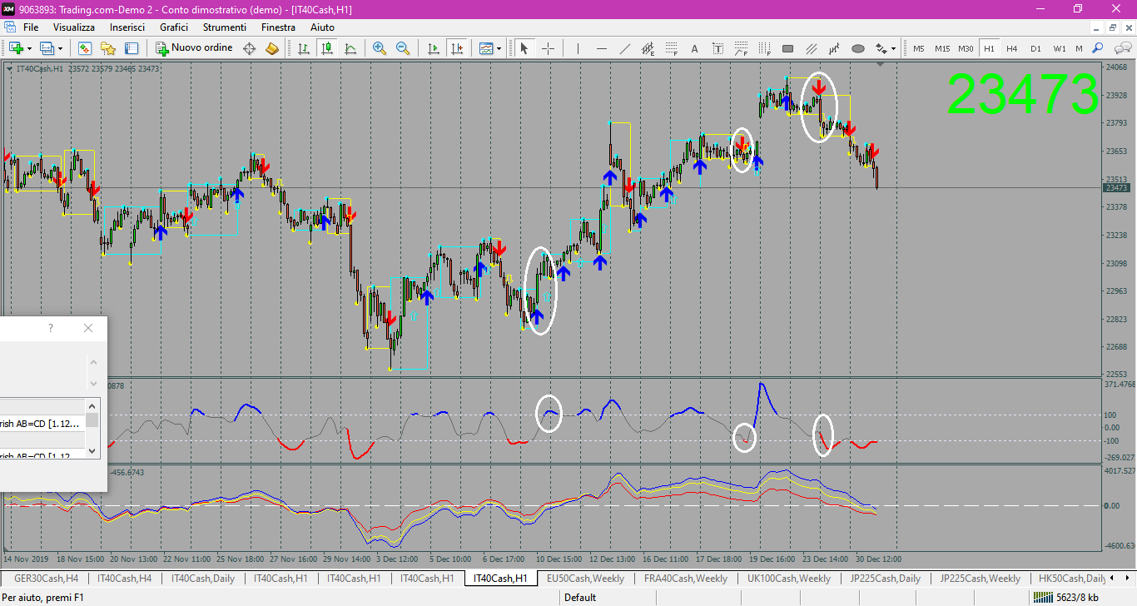Expand indicators list dropdown arrow
Viewport: 1137px width, 606px height.
499,48
